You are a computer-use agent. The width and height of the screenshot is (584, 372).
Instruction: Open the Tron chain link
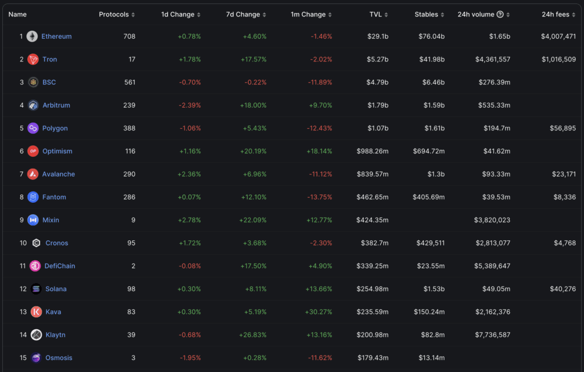point(50,59)
